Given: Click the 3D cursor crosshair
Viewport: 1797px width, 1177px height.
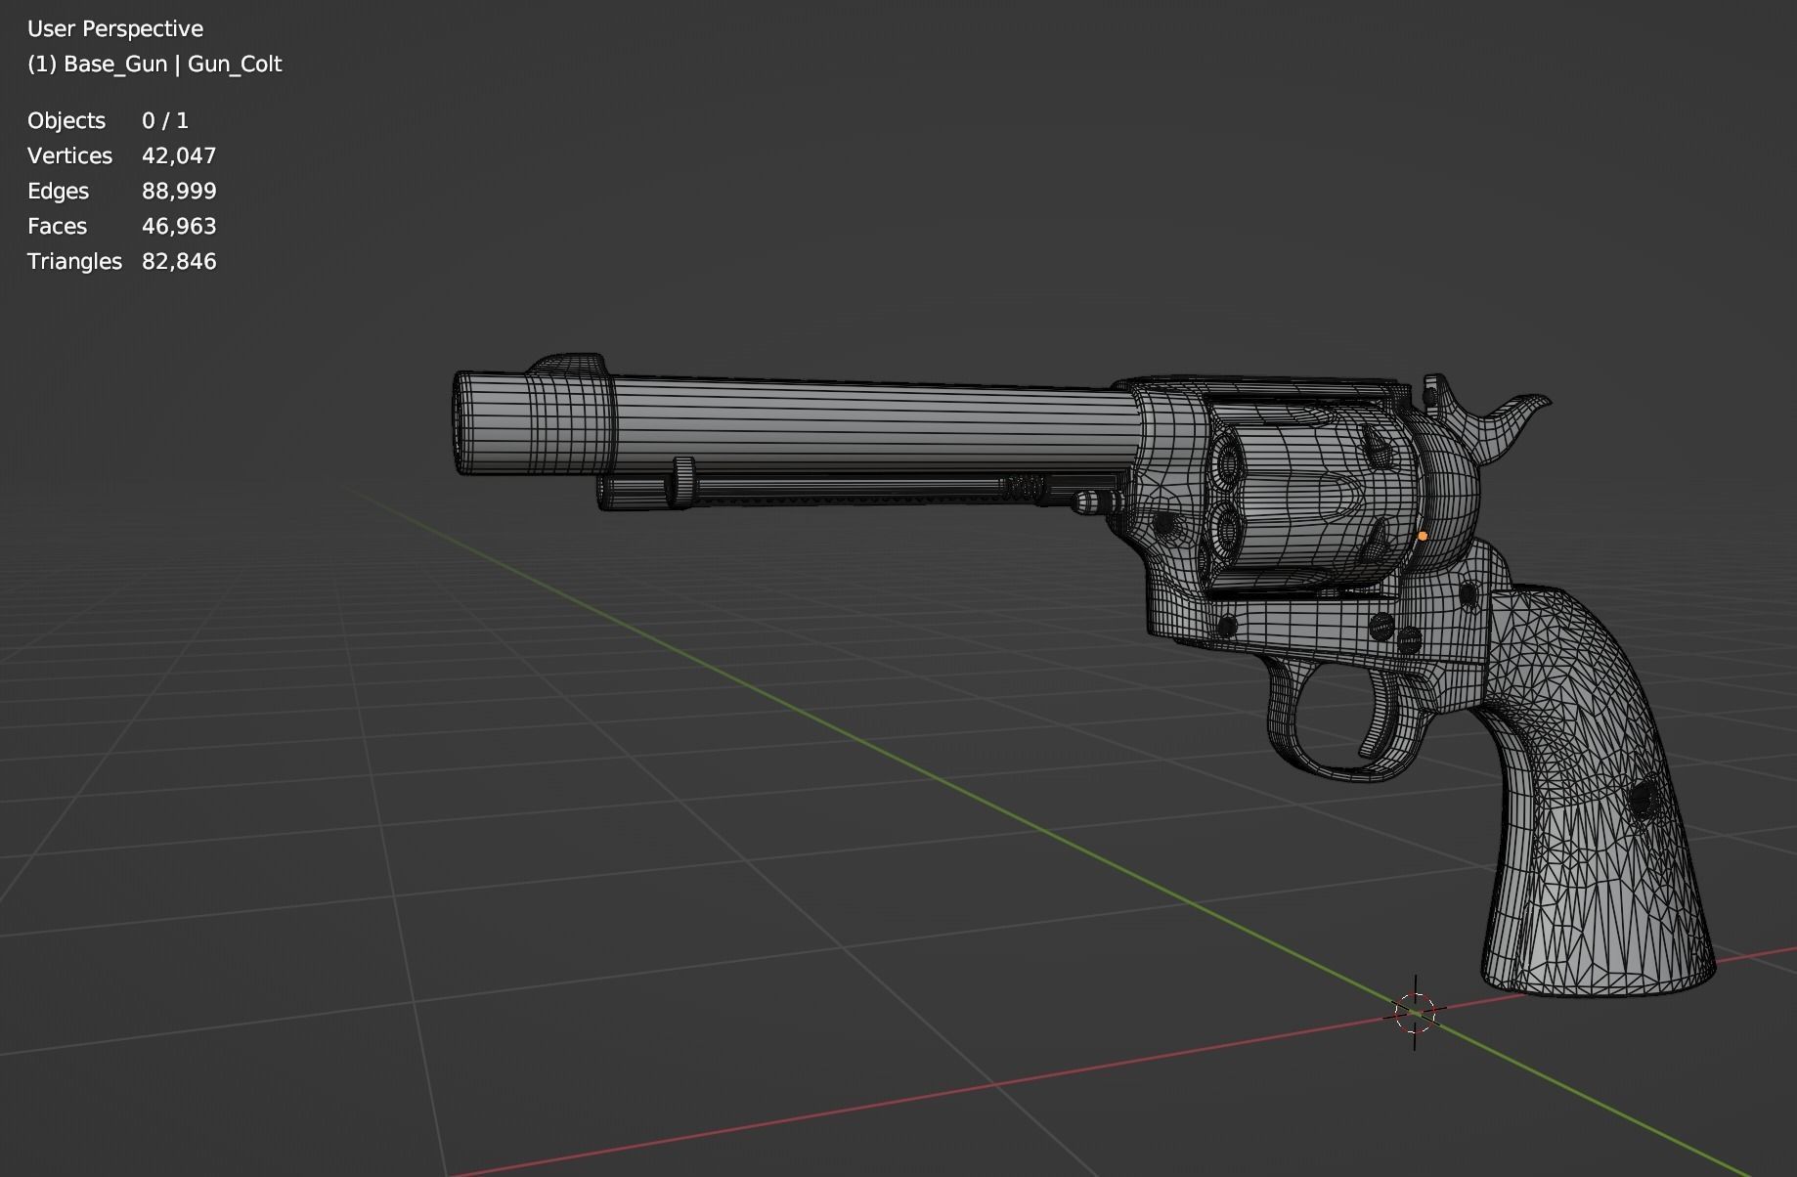Looking at the screenshot, I should (1414, 1013).
